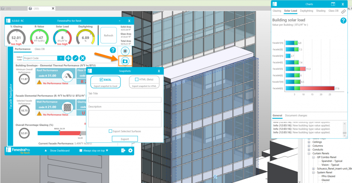
Task: Click Overall Percentage Glazing 52.01 circle
Action: click(24, 133)
